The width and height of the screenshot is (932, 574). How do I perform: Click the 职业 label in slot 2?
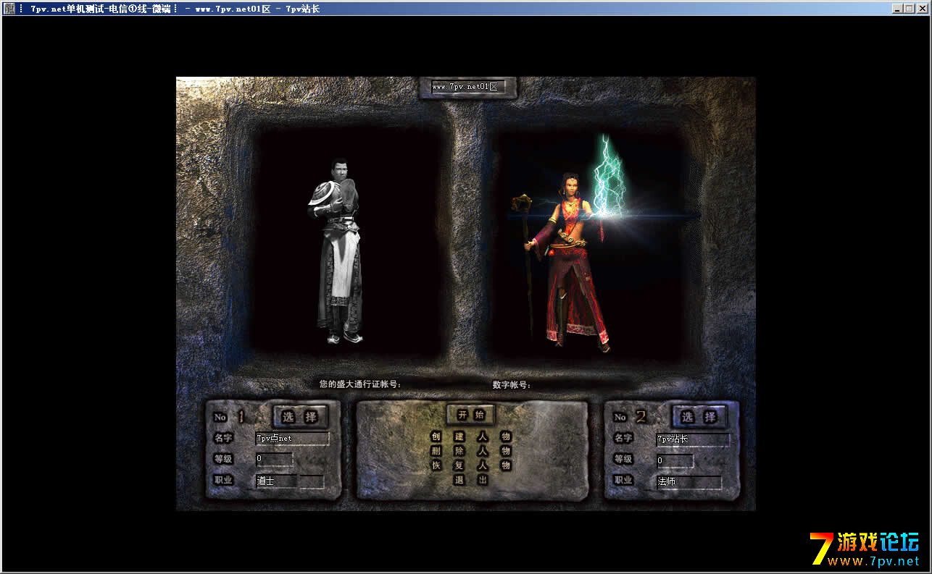coord(623,481)
